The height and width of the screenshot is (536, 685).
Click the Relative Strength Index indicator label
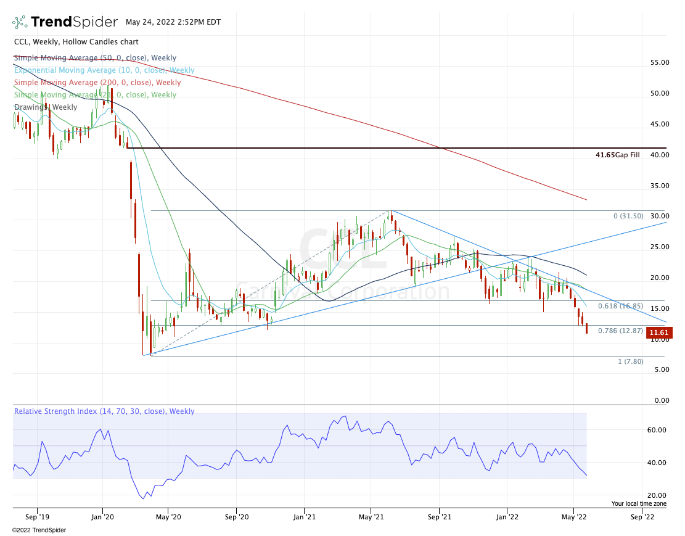[x=104, y=411]
